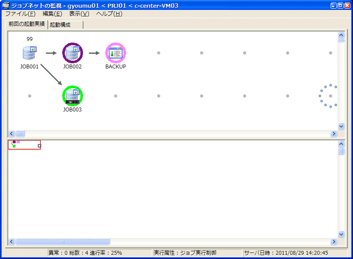Viewport: 353px width, 259px height.
Task: Open the 表示(V) menu
Action: [79, 14]
